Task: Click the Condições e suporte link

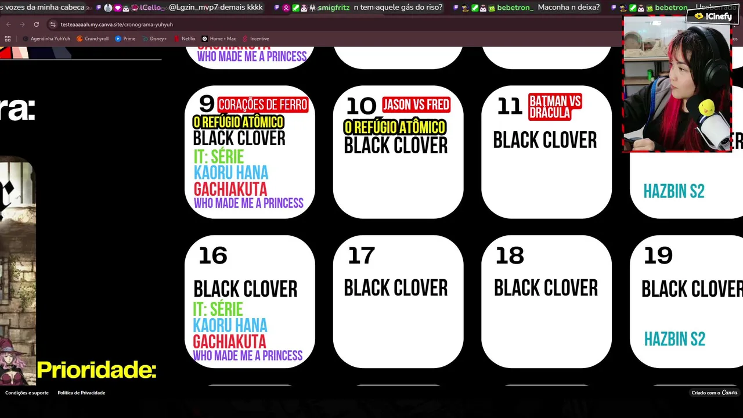Action: coord(27,393)
